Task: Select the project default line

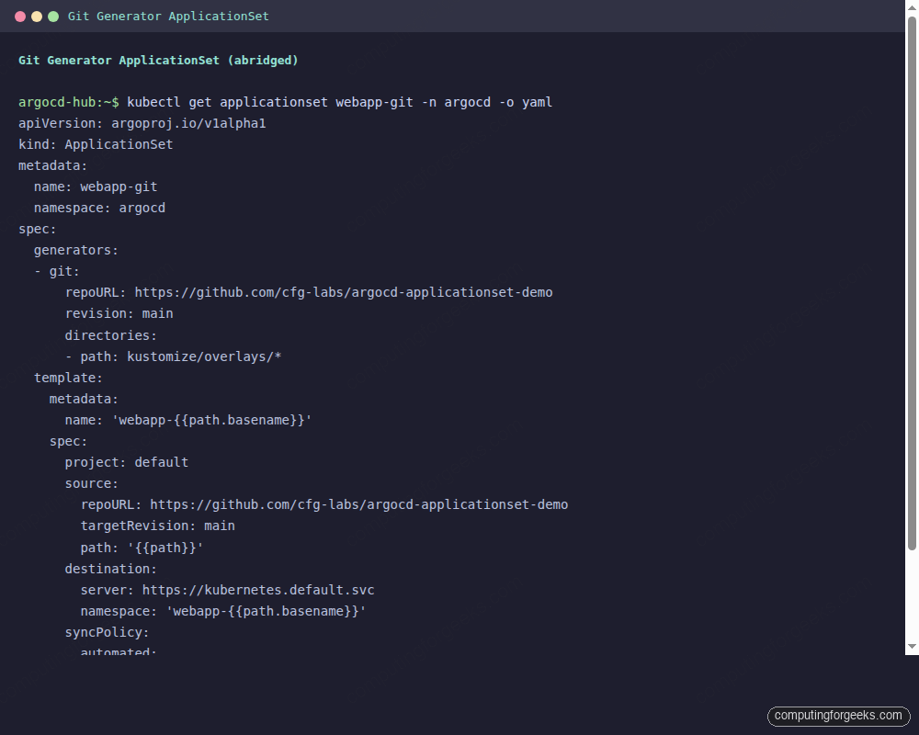Action: [127, 462]
